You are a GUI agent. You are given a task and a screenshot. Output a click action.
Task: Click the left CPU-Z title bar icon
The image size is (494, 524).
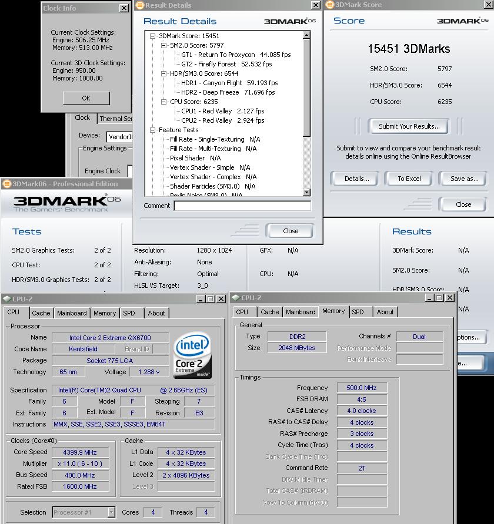pos(7,299)
